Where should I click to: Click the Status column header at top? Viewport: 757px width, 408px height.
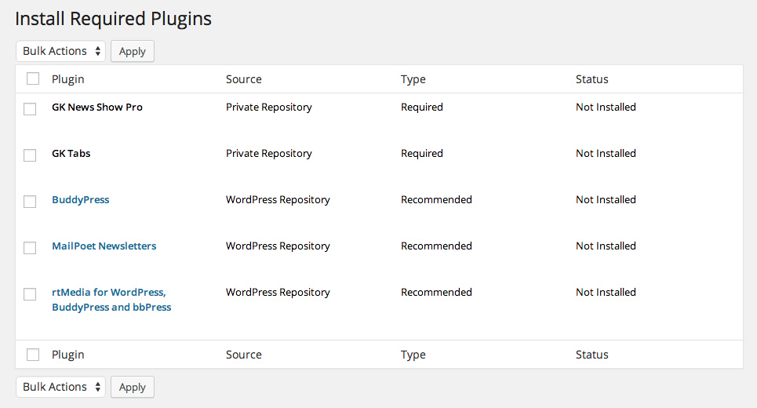(592, 79)
